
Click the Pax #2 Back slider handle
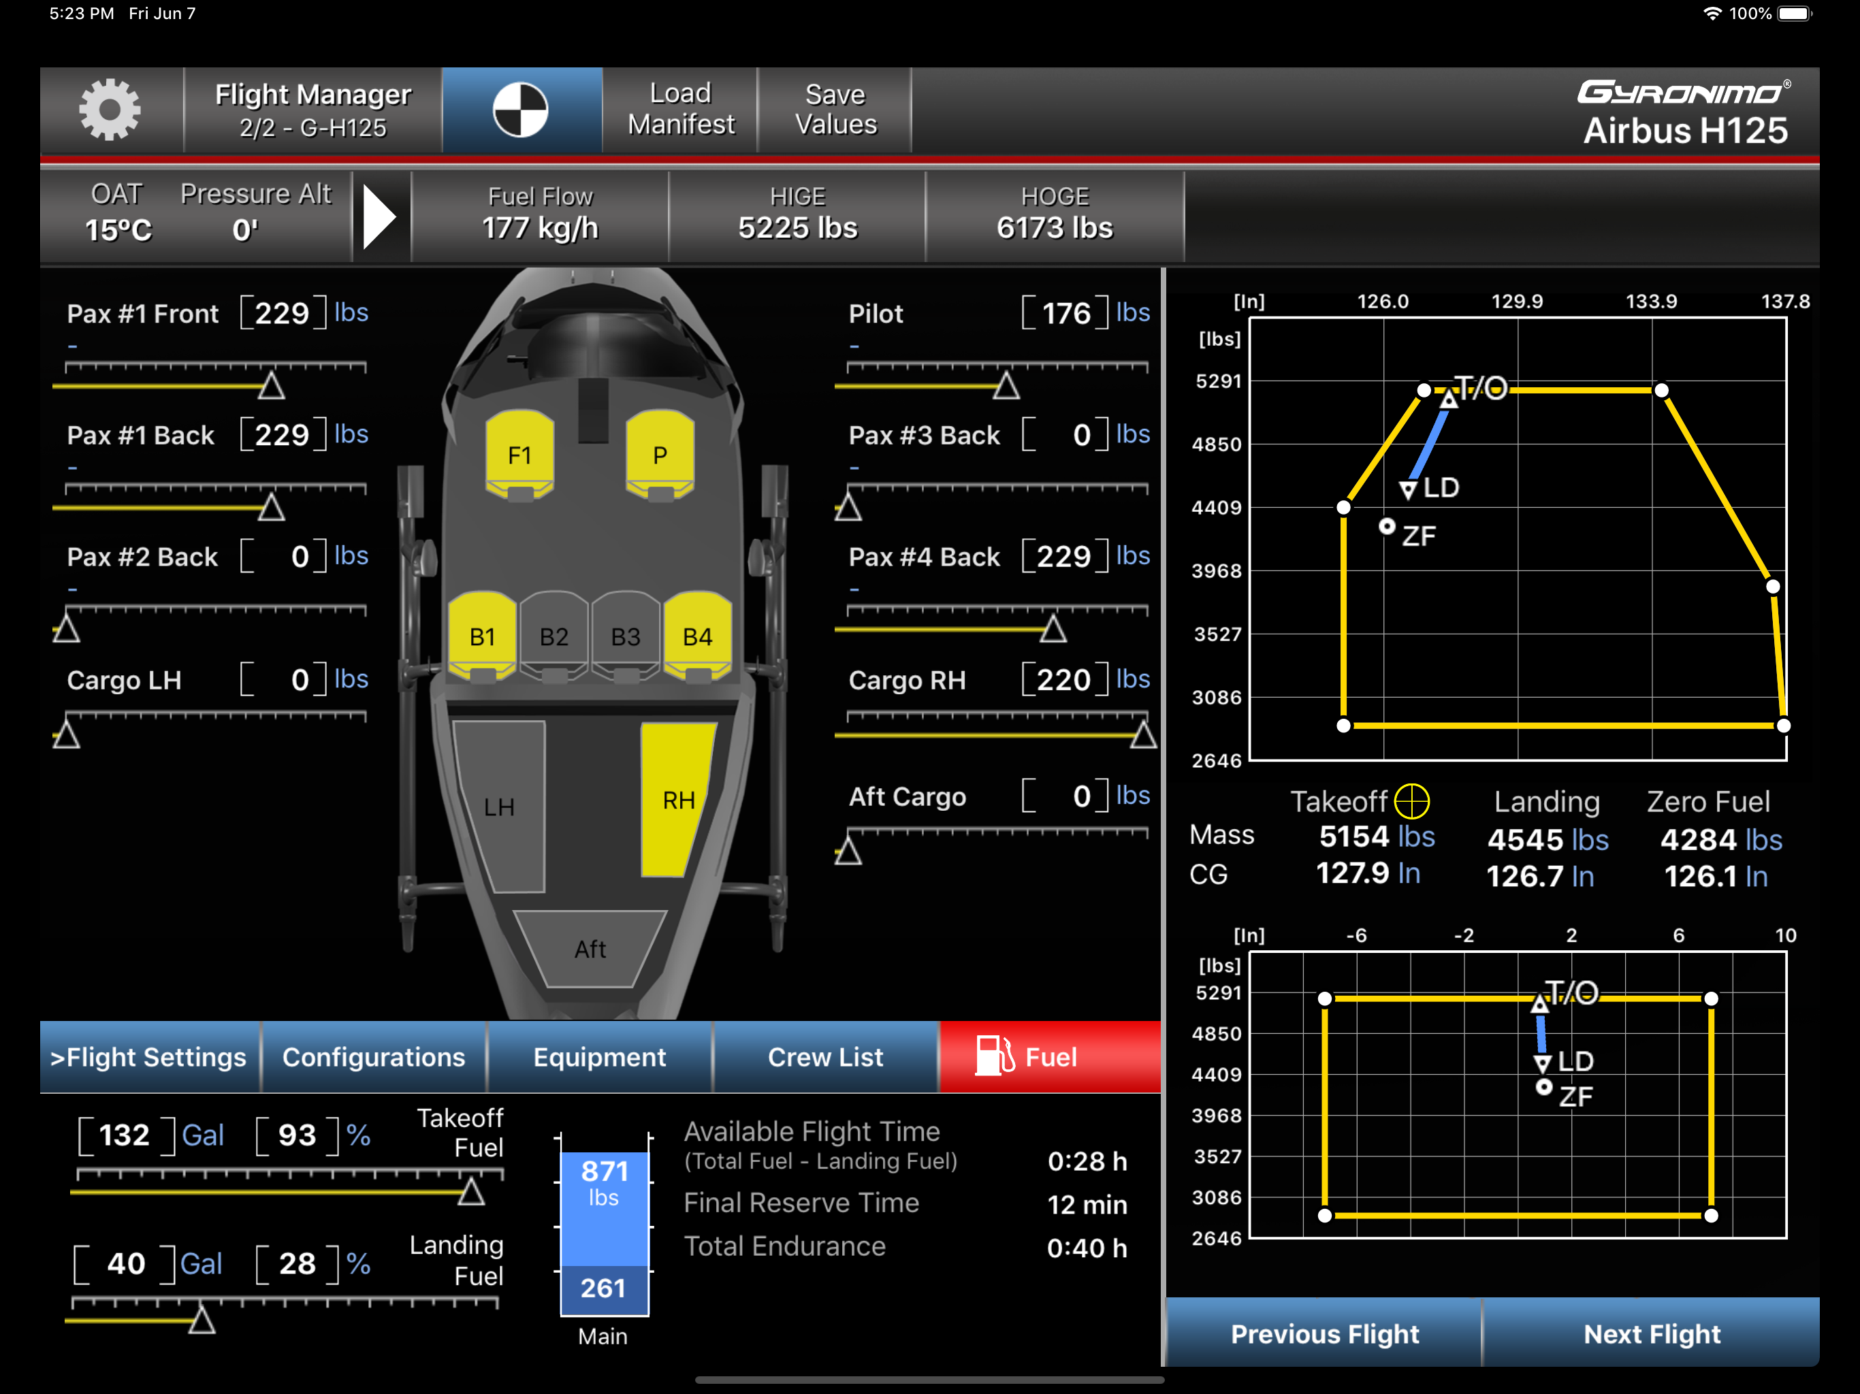click(x=67, y=629)
